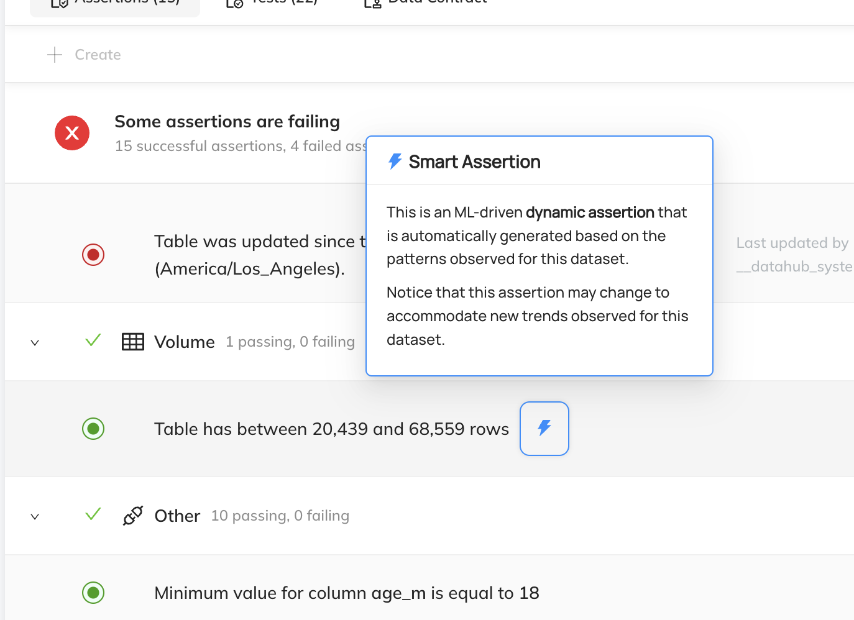This screenshot has width=854, height=620.
Task: Collapse the Volume assertions group chevron
Action: tap(35, 342)
